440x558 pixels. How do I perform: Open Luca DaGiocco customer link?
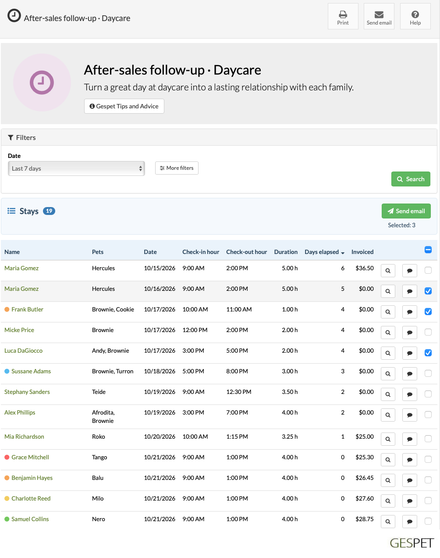click(24, 351)
